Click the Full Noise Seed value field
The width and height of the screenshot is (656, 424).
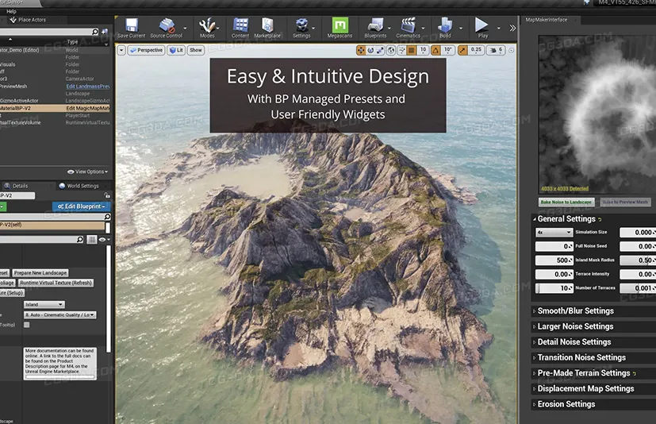[554, 246]
